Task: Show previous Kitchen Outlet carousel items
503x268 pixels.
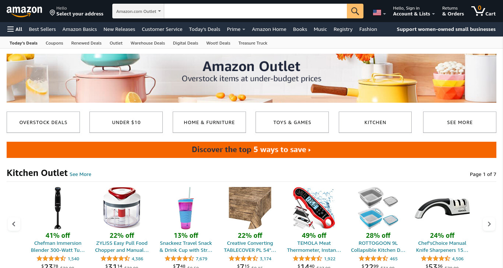Action: [x=14, y=224]
